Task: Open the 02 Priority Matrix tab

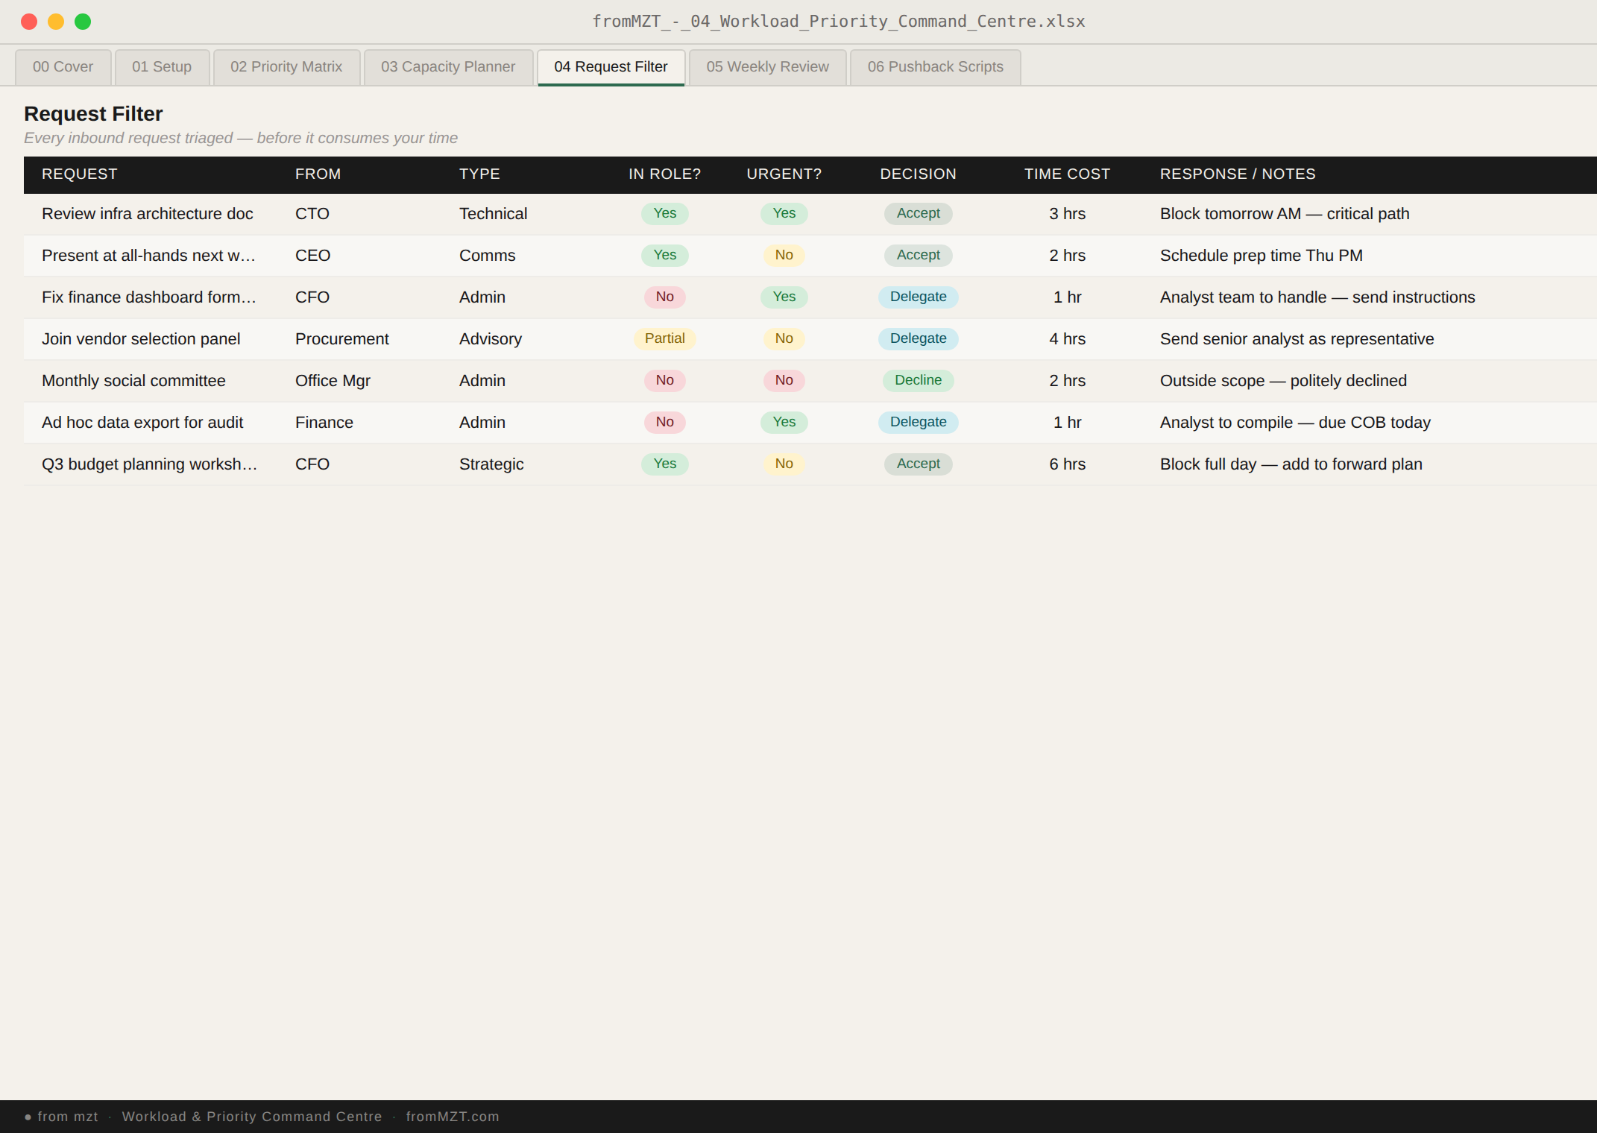Action: 286,67
